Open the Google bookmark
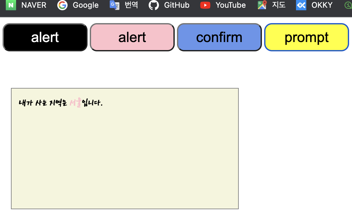This screenshot has width=352, height=224. click(x=78, y=5)
